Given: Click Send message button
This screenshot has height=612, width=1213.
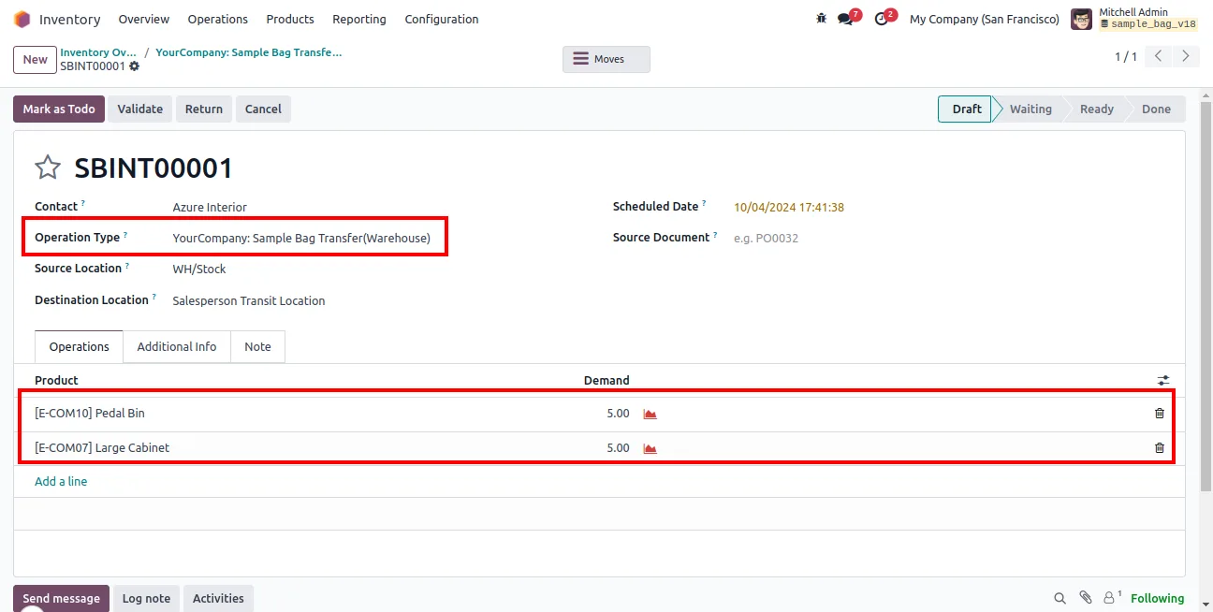Looking at the screenshot, I should [x=61, y=598].
